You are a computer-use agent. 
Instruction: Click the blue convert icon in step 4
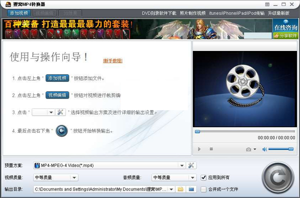pyautogui.click(x=61, y=131)
